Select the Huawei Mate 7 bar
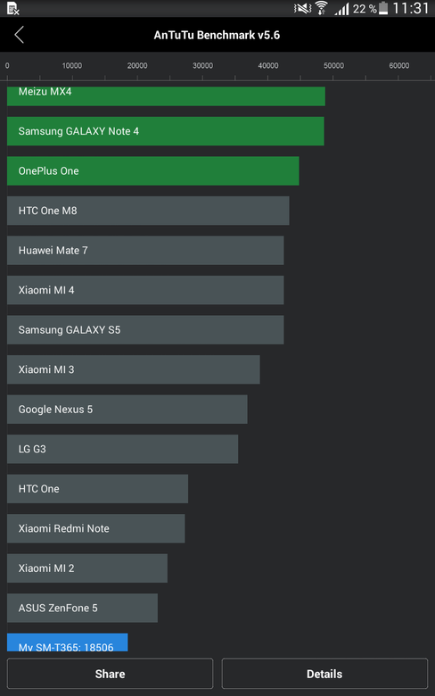 tap(145, 251)
